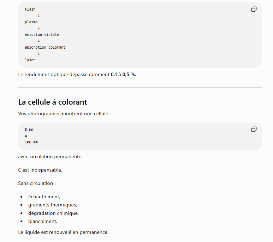Click the "C'est indispensable." paragraph
The width and height of the screenshot is (273, 242).
click(x=40, y=170)
